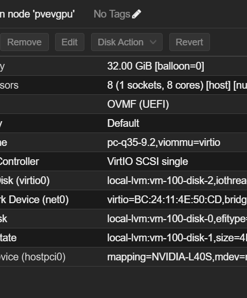
Task: Select the Default display row
Action: click(123, 123)
